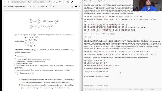Open the Файл menu in the text editor
Viewport: 162px width, 91px height.
pos(86,1)
